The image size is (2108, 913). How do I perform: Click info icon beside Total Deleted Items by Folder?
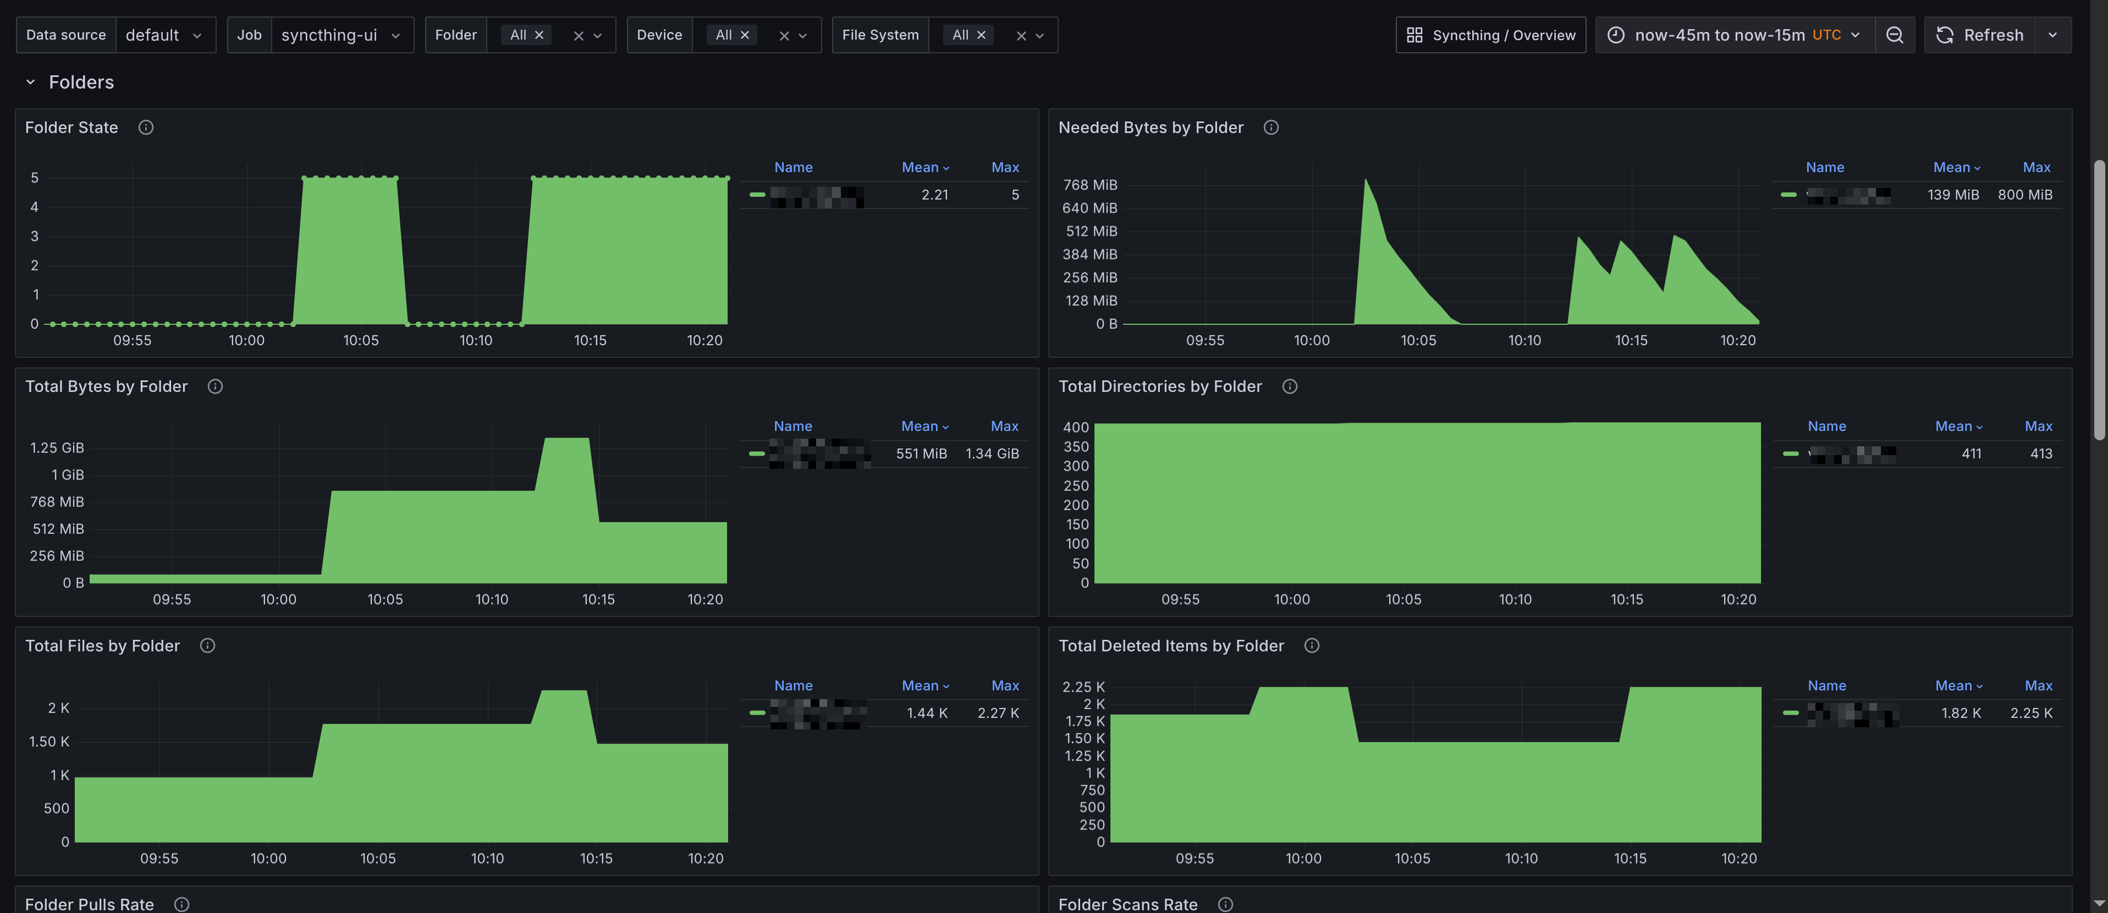1312,645
